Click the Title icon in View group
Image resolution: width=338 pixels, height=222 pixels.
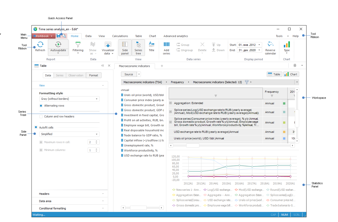pos(151,45)
